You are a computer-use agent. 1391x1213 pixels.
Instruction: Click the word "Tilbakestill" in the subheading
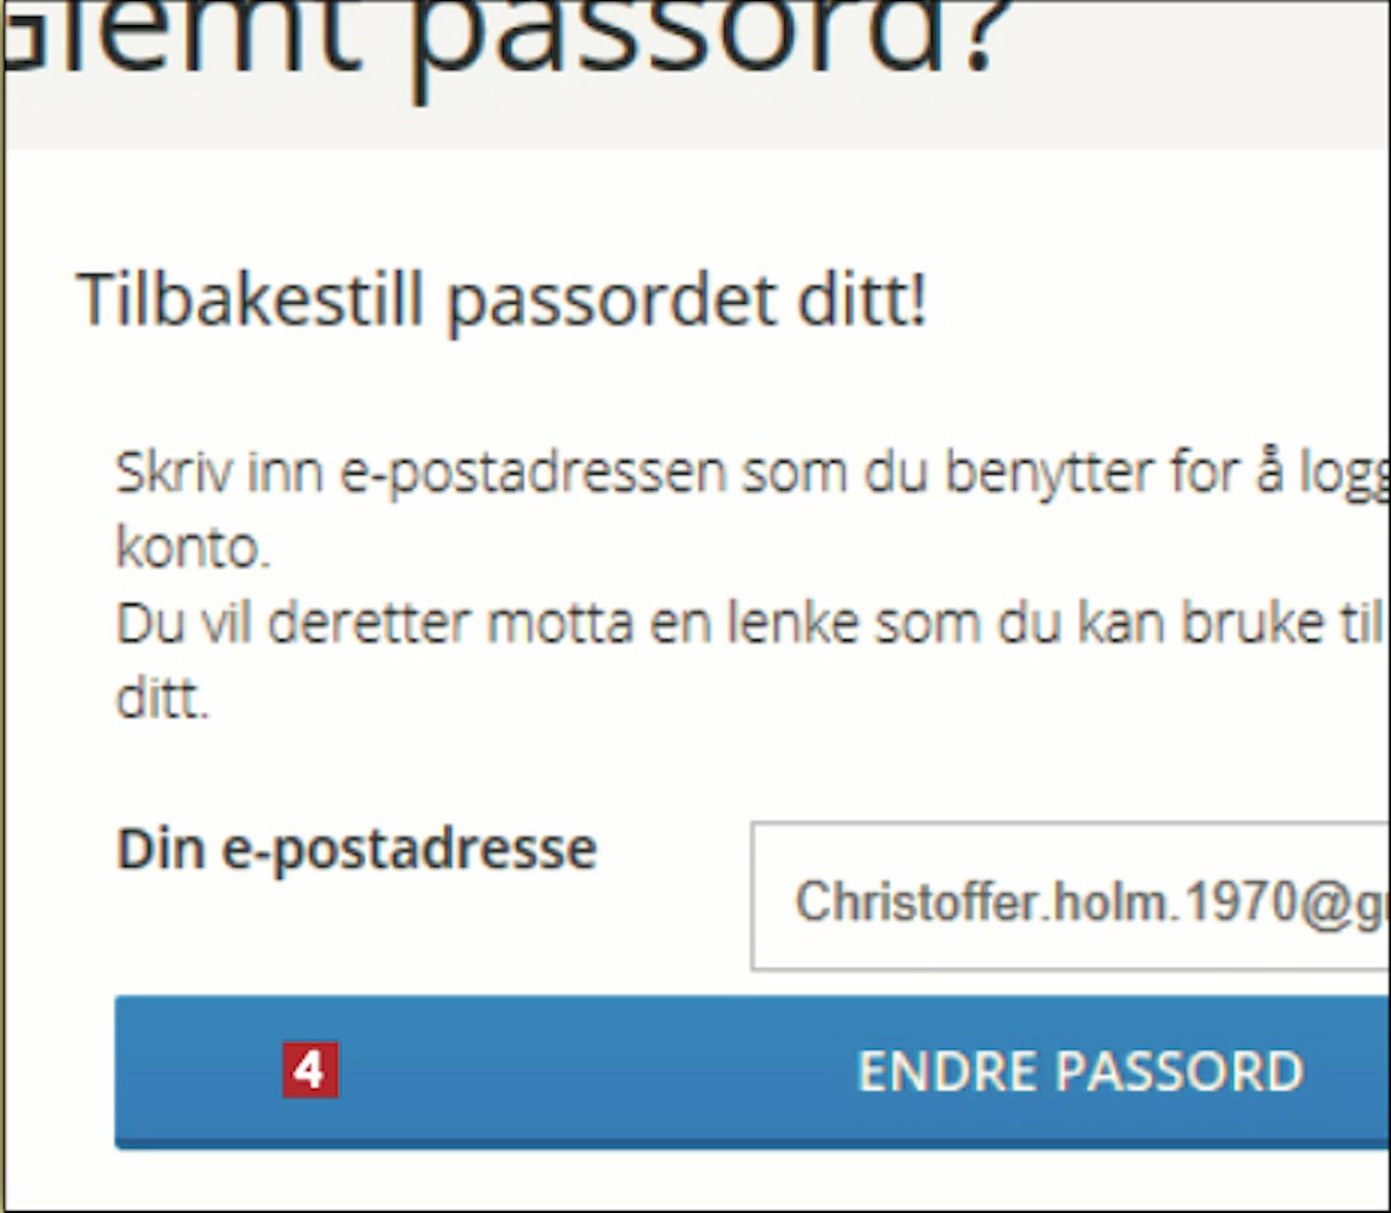click(x=249, y=300)
